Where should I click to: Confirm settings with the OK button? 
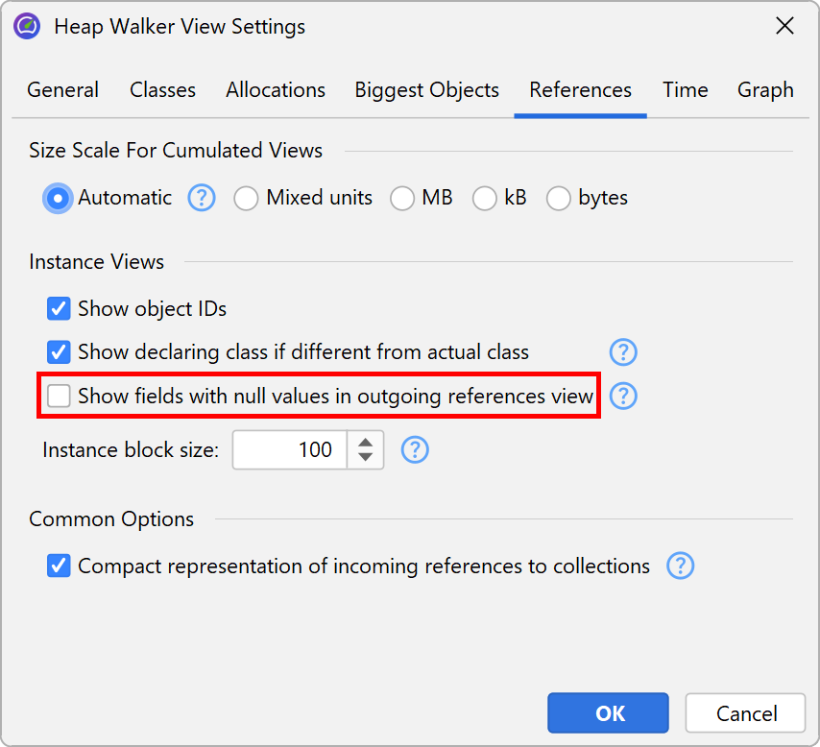pyautogui.click(x=608, y=713)
